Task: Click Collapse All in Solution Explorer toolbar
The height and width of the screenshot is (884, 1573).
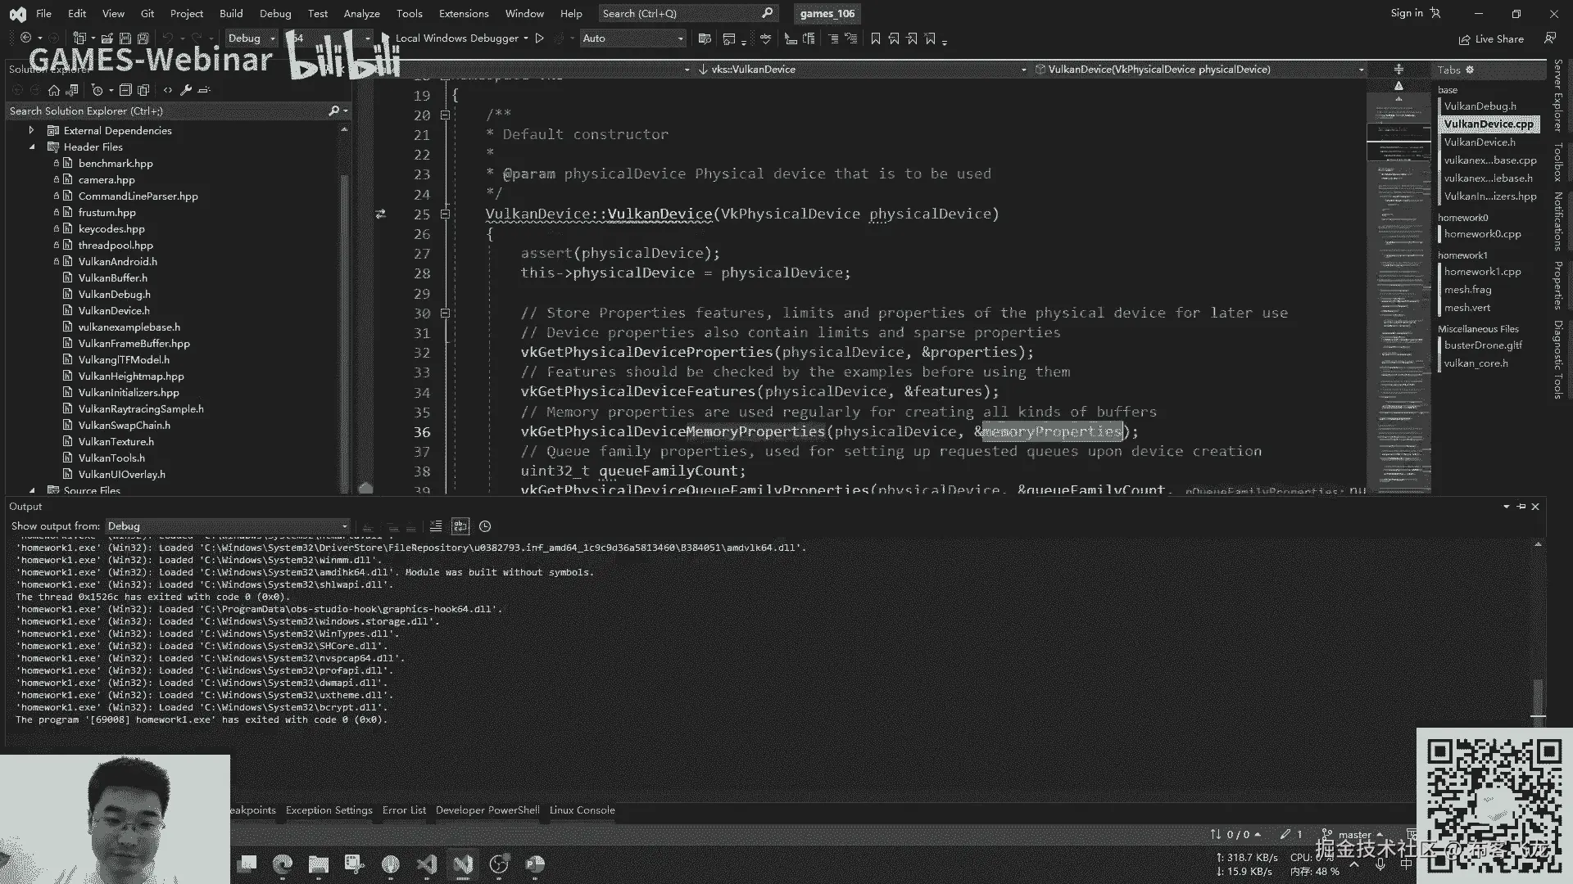Action: 125,90
